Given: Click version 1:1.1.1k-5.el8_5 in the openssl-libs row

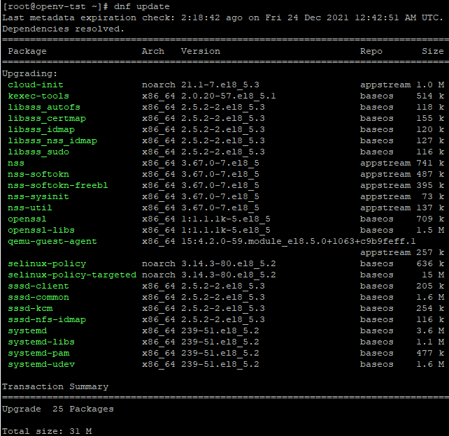Looking at the screenshot, I should pos(226,230).
